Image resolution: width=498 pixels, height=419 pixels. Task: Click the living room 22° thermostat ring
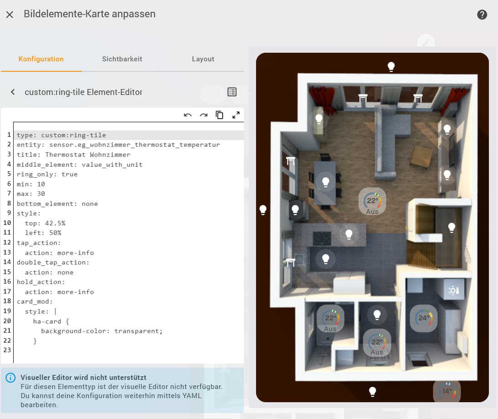372,201
